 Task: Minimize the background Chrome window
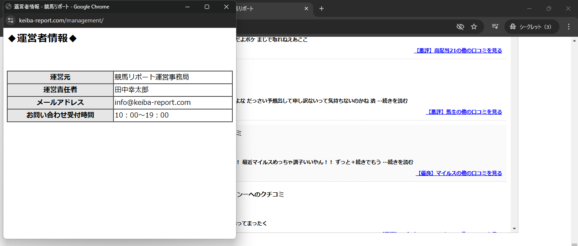click(x=529, y=8)
